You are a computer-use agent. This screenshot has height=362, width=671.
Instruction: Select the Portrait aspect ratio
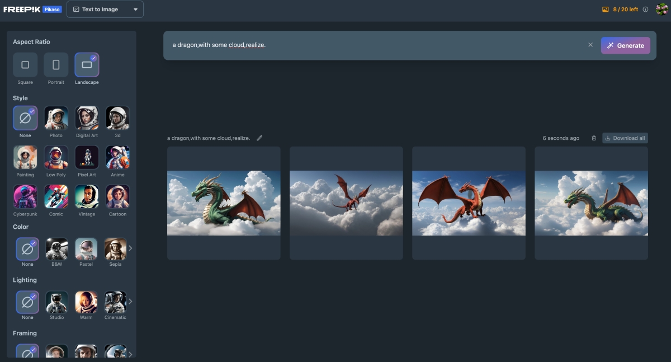coord(56,65)
